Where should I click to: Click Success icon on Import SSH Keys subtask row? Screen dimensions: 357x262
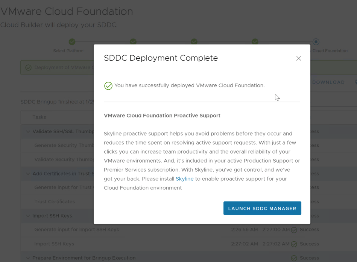pos(294,244)
